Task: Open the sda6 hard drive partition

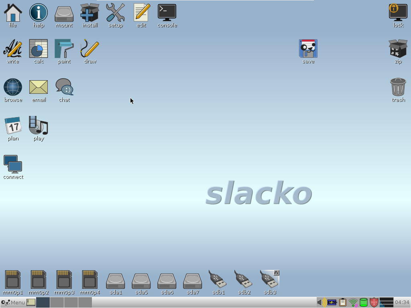Action: pyautogui.click(x=167, y=281)
